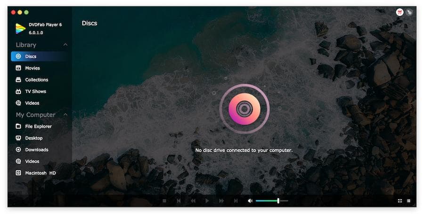424x216 pixels.
Task: Click the Library section heading
Action: tap(26, 45)
